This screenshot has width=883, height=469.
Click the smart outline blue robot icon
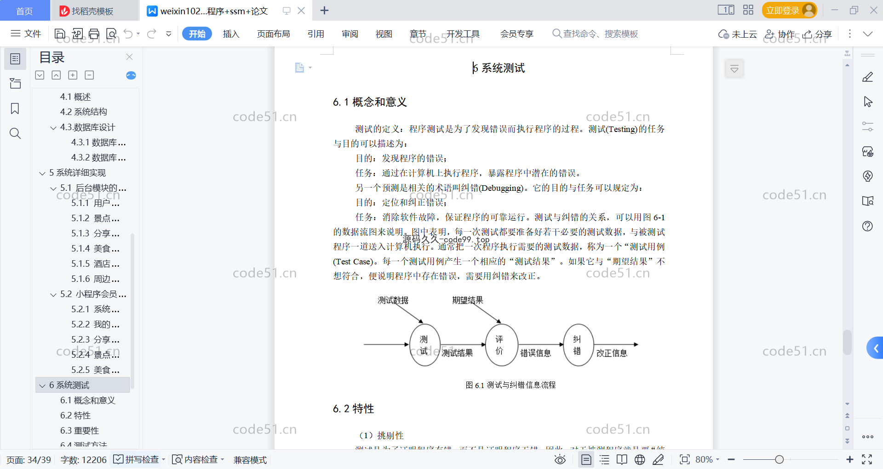pyautogui.click(x=131, y=75)
